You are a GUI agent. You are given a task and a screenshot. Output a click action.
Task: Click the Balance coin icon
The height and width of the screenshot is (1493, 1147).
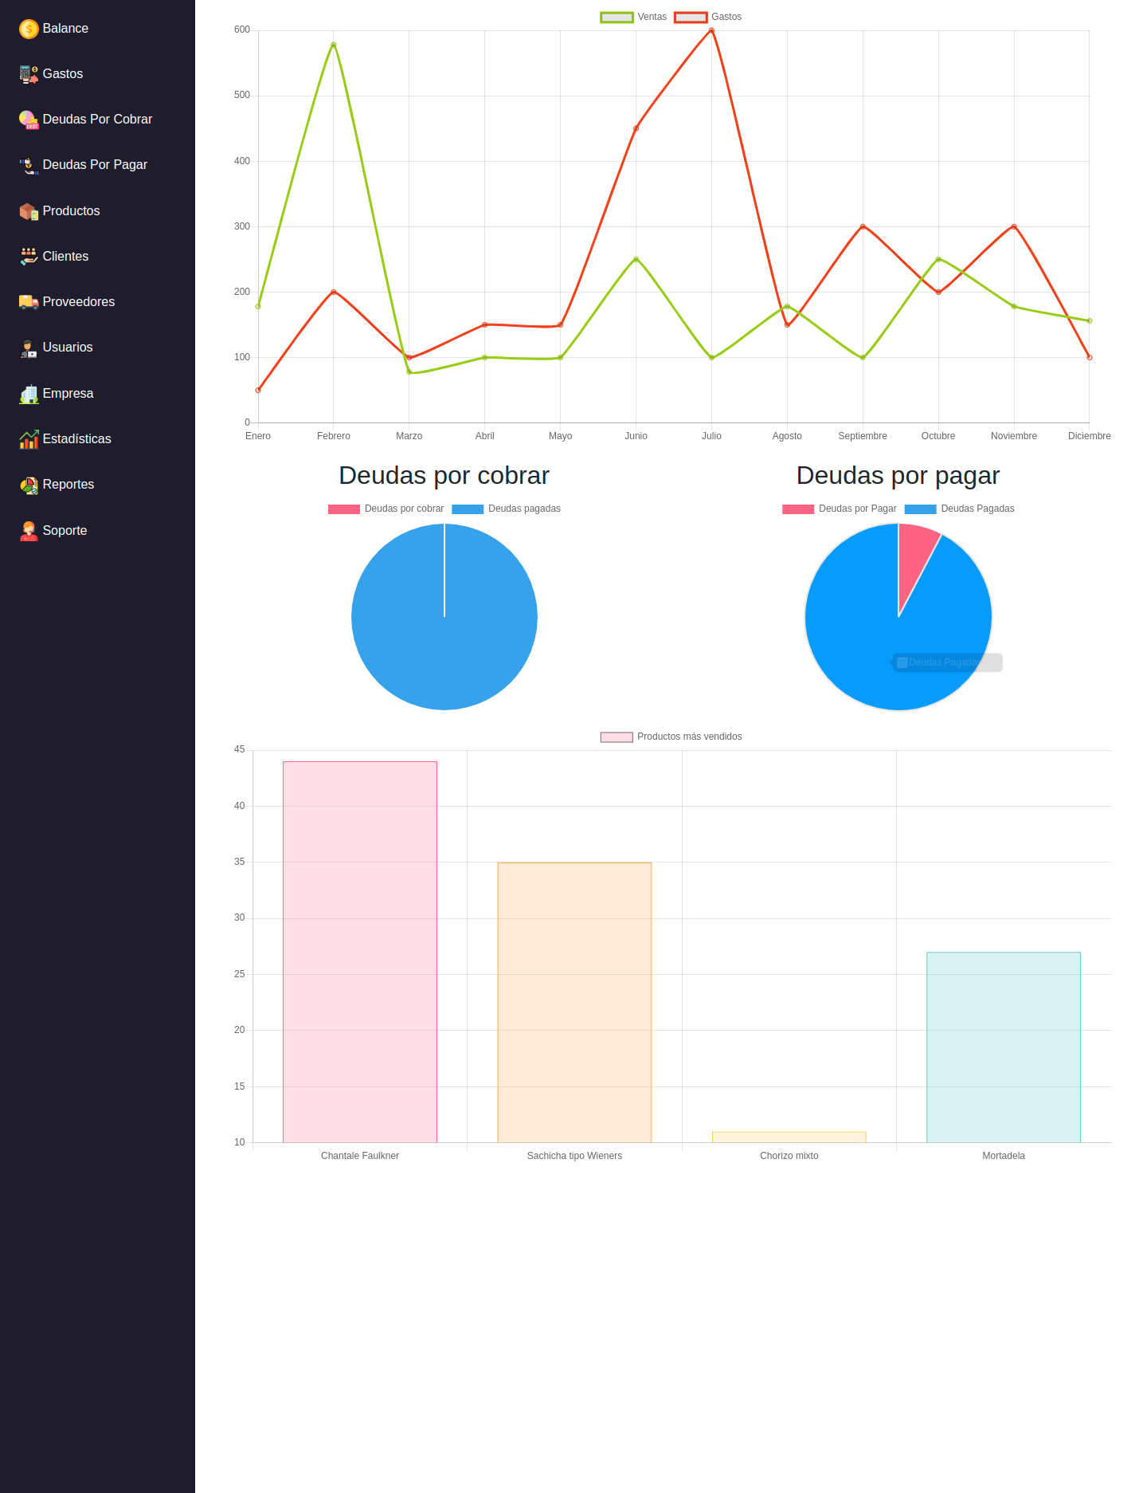point(29,29)
